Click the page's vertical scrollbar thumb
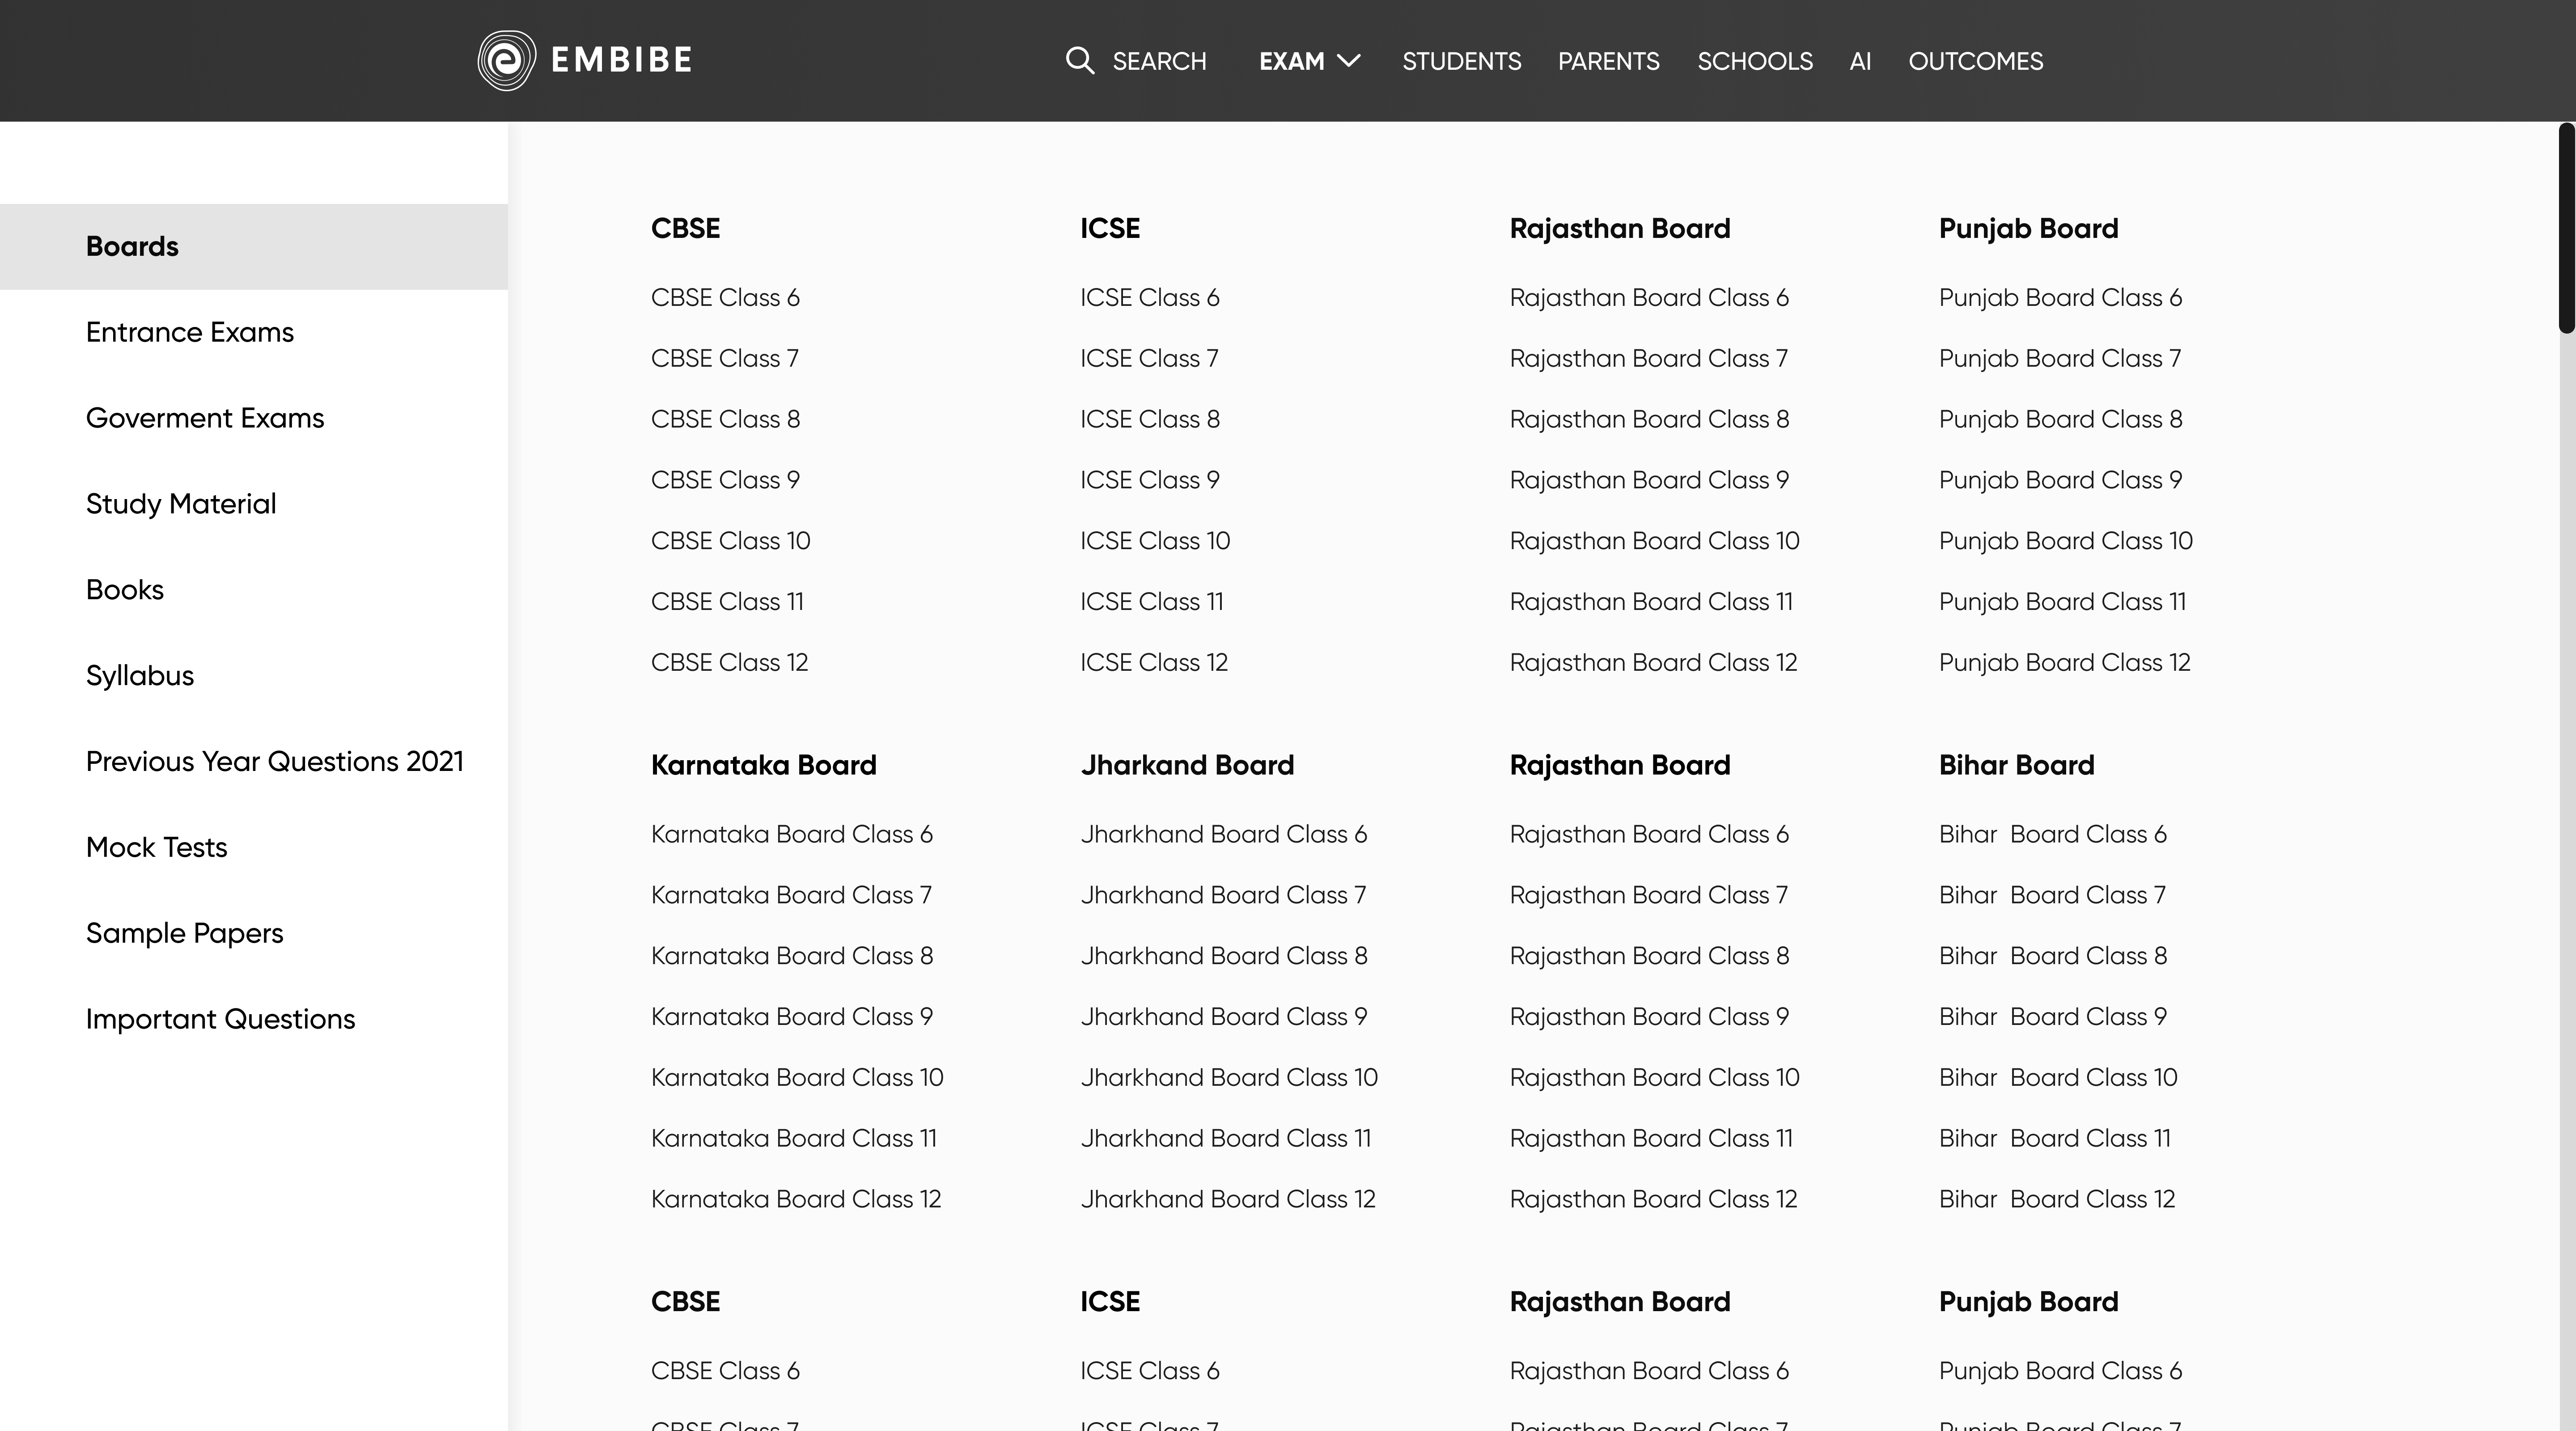This screenshot has width=2576, height=1431. pos(2567,228)
